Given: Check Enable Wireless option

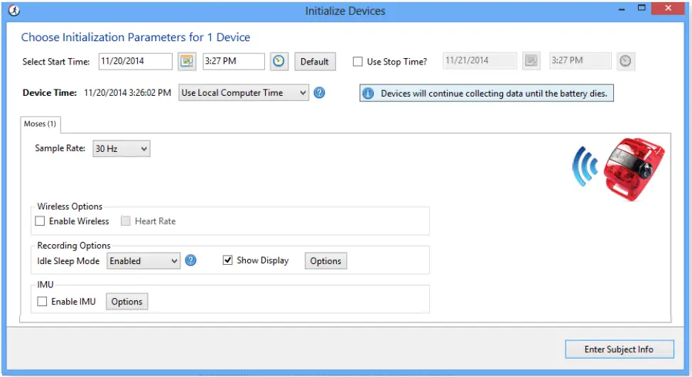Looking at the screenshot, I should coord(40,221).
